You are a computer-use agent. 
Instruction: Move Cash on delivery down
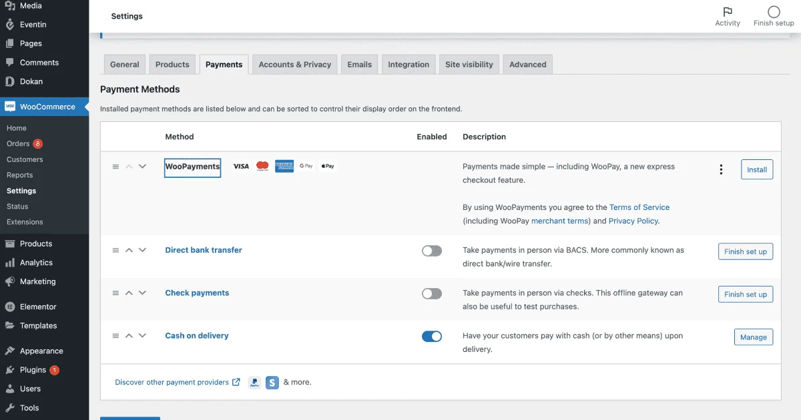[142, 335]
